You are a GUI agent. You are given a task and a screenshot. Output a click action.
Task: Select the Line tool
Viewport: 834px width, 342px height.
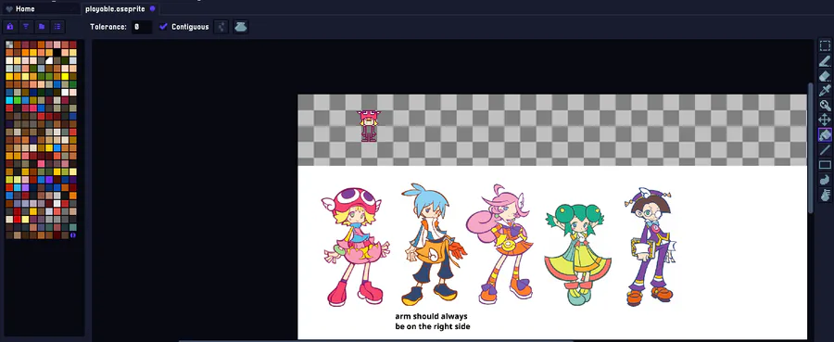coord(825,150)
